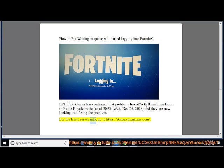Image resolution: width=224 pixels, height=168 pixels.
Task: Click the bold text 'has affectED'
Action: pos(140,104)
